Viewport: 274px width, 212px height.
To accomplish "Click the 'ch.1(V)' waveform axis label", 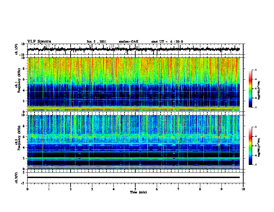I will (17, 49).
